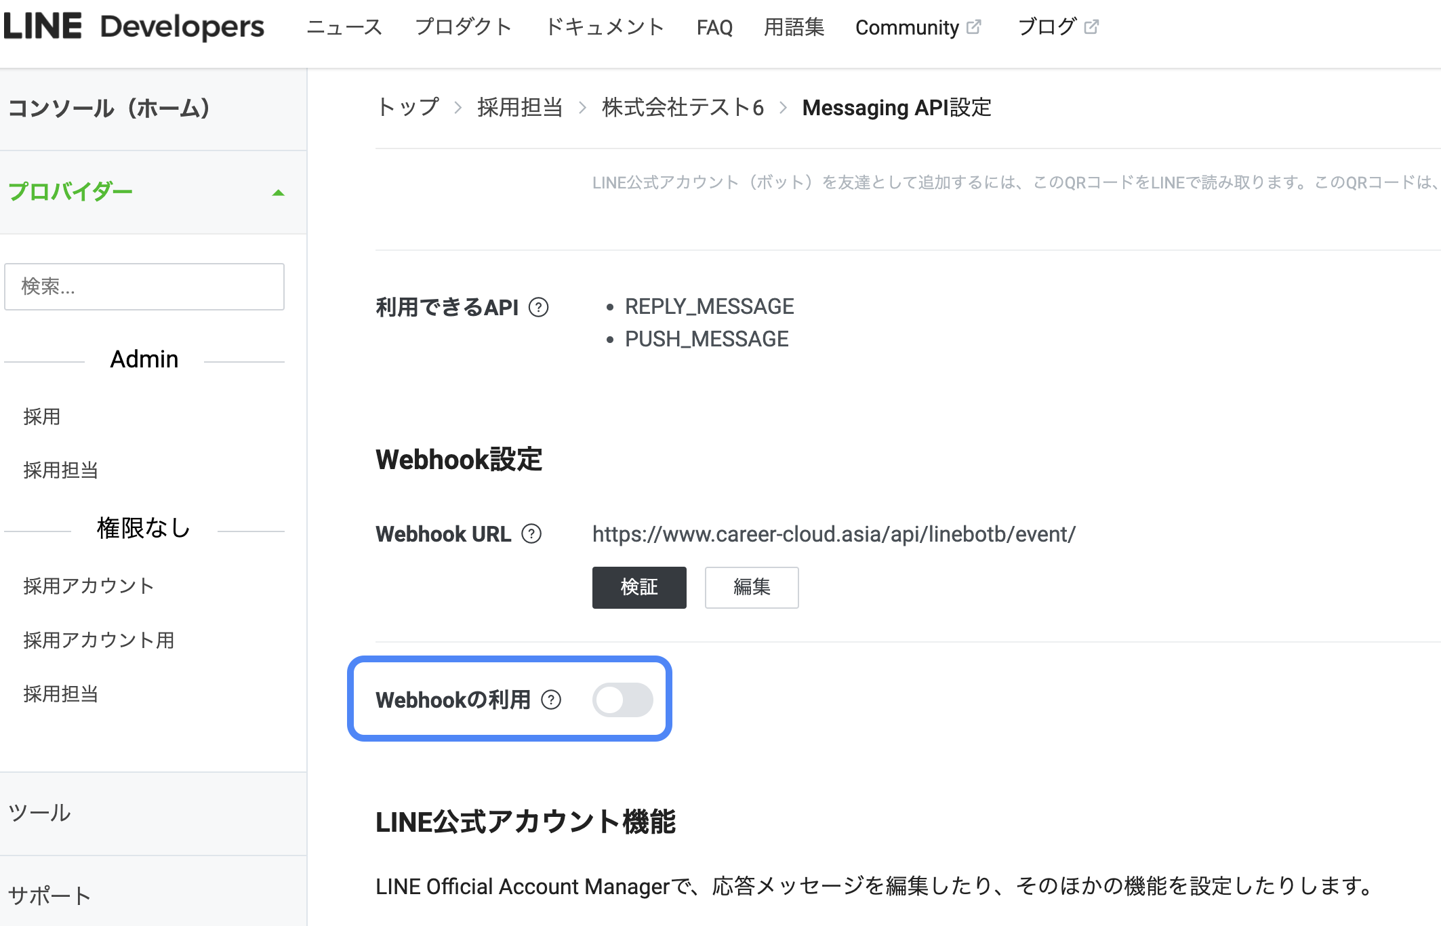Click the REPLY_MESSAGE list entry
The image size is (1441, 926).
click(709, 306)
